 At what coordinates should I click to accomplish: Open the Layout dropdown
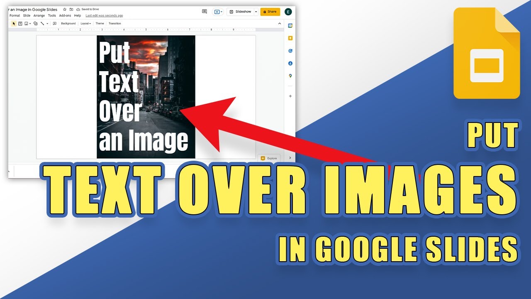pyautogui.click(x=85, y=24)
